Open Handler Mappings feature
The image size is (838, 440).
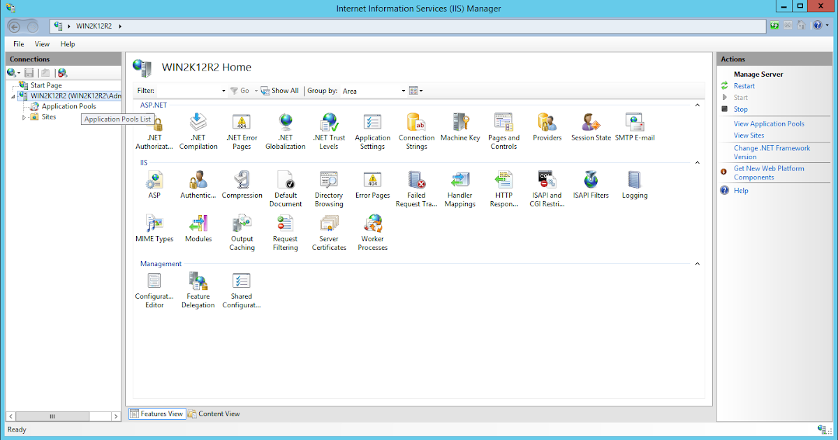460,189
